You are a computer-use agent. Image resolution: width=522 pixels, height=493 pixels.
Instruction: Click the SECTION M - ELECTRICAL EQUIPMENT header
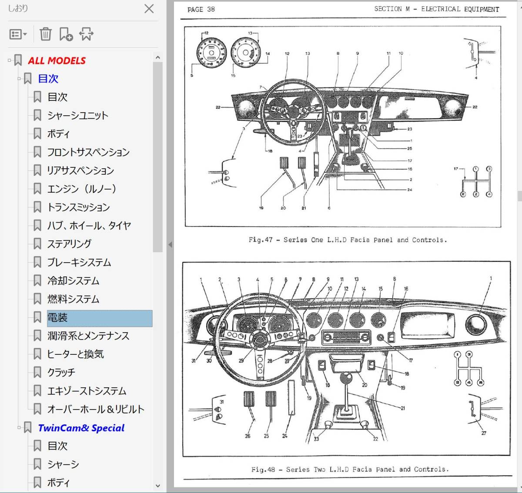pyautogui.click(x=436, y=9)
